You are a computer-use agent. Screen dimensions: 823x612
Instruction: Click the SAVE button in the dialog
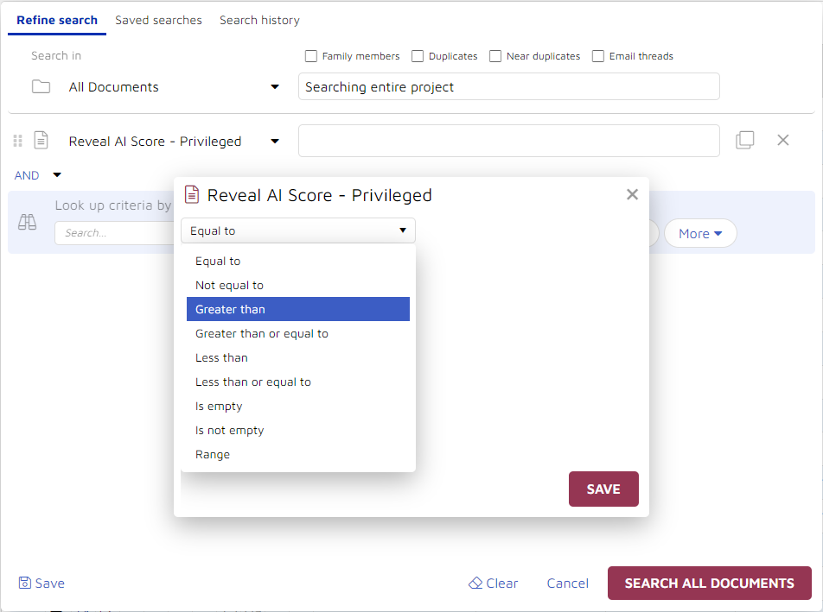coord(603,489)
